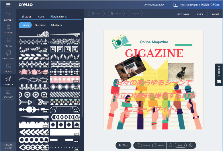Switch to the Illustrations tab
This screenshot has height=151, width=223.
coord(59,16)
